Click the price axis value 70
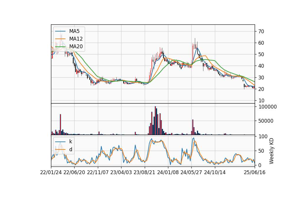This screenshot has width=283, height=203. (261, 31)
